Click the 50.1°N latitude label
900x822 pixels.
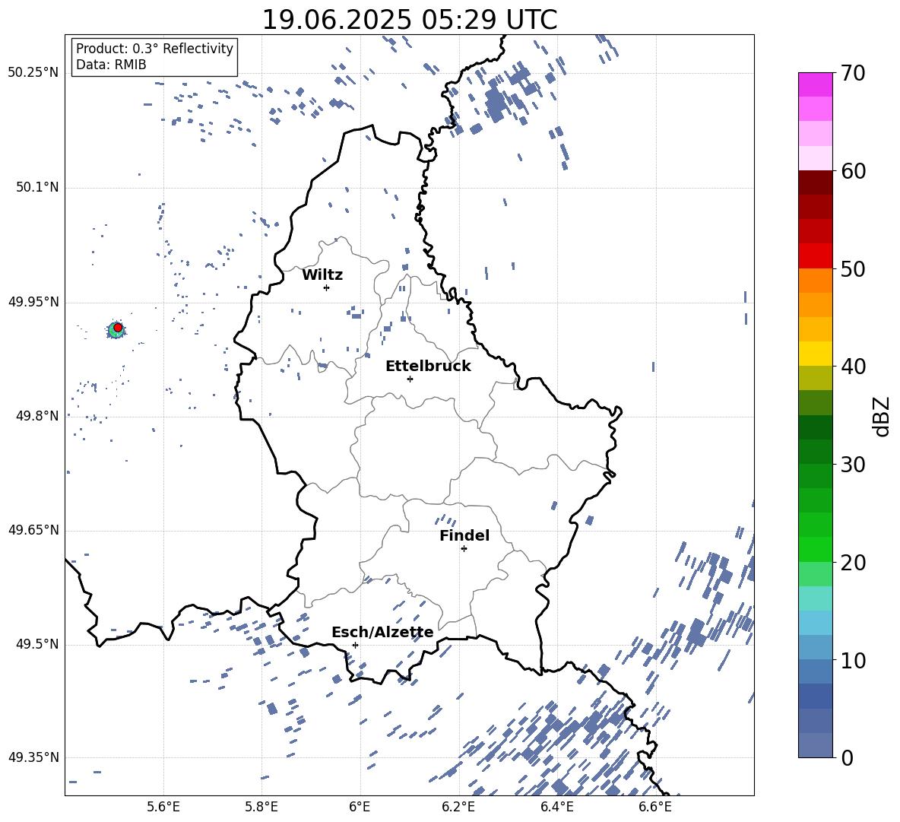[x=37, y=188]
